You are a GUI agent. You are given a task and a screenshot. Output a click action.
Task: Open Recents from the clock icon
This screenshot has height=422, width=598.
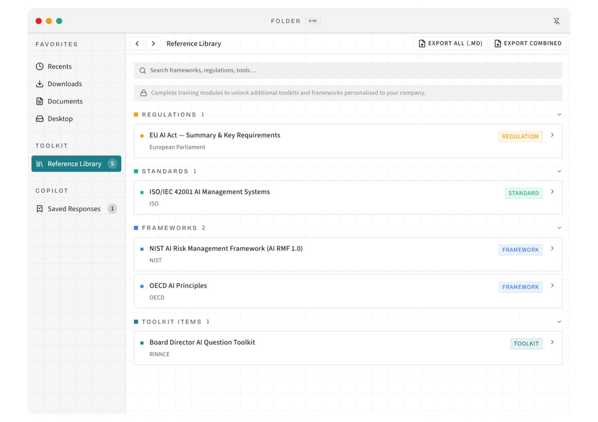click(40, 66)
